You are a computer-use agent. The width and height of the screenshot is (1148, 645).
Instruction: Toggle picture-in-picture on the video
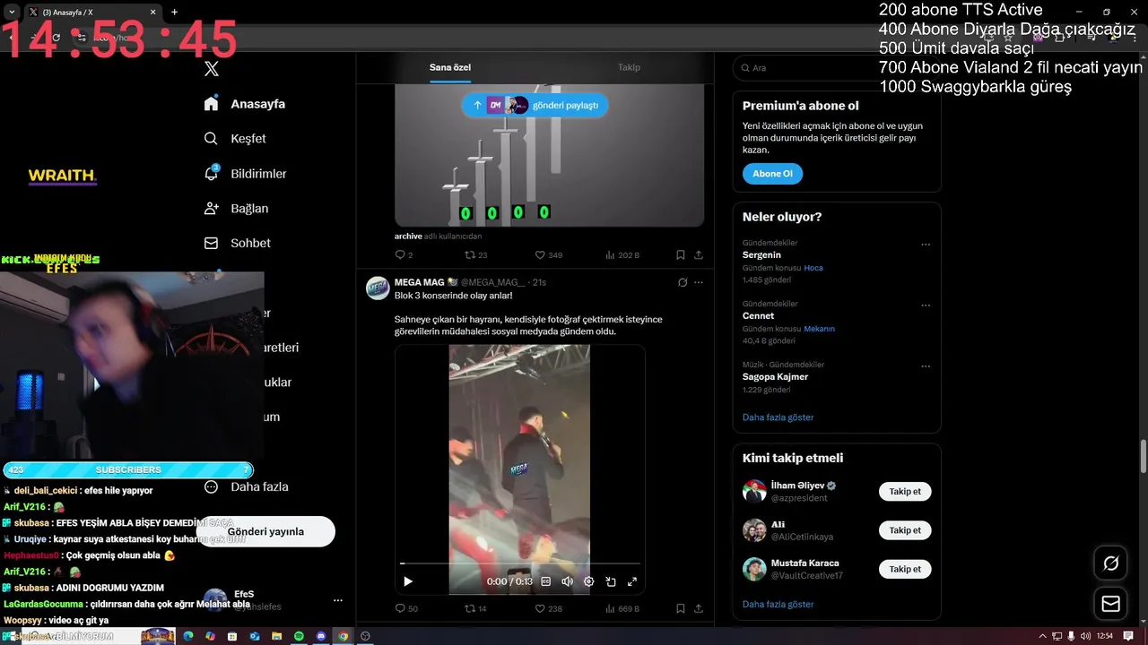tap(611, 581)
